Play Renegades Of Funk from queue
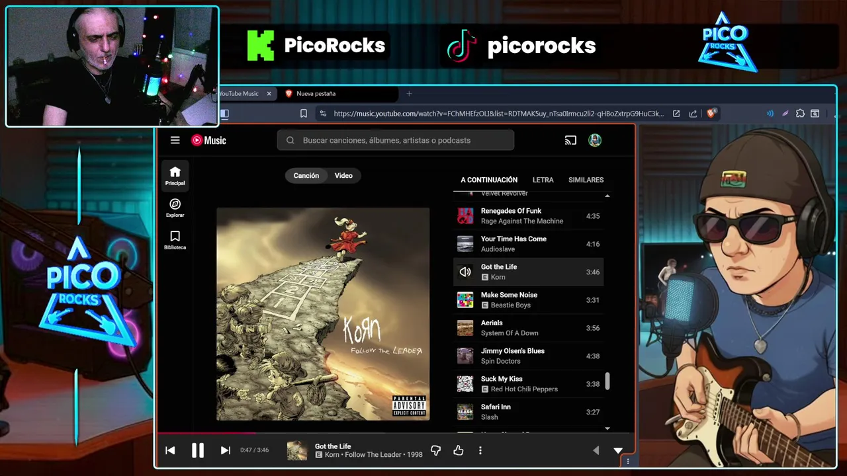Image resolution: width=847 pixels, height=476 pixels. 529,216
